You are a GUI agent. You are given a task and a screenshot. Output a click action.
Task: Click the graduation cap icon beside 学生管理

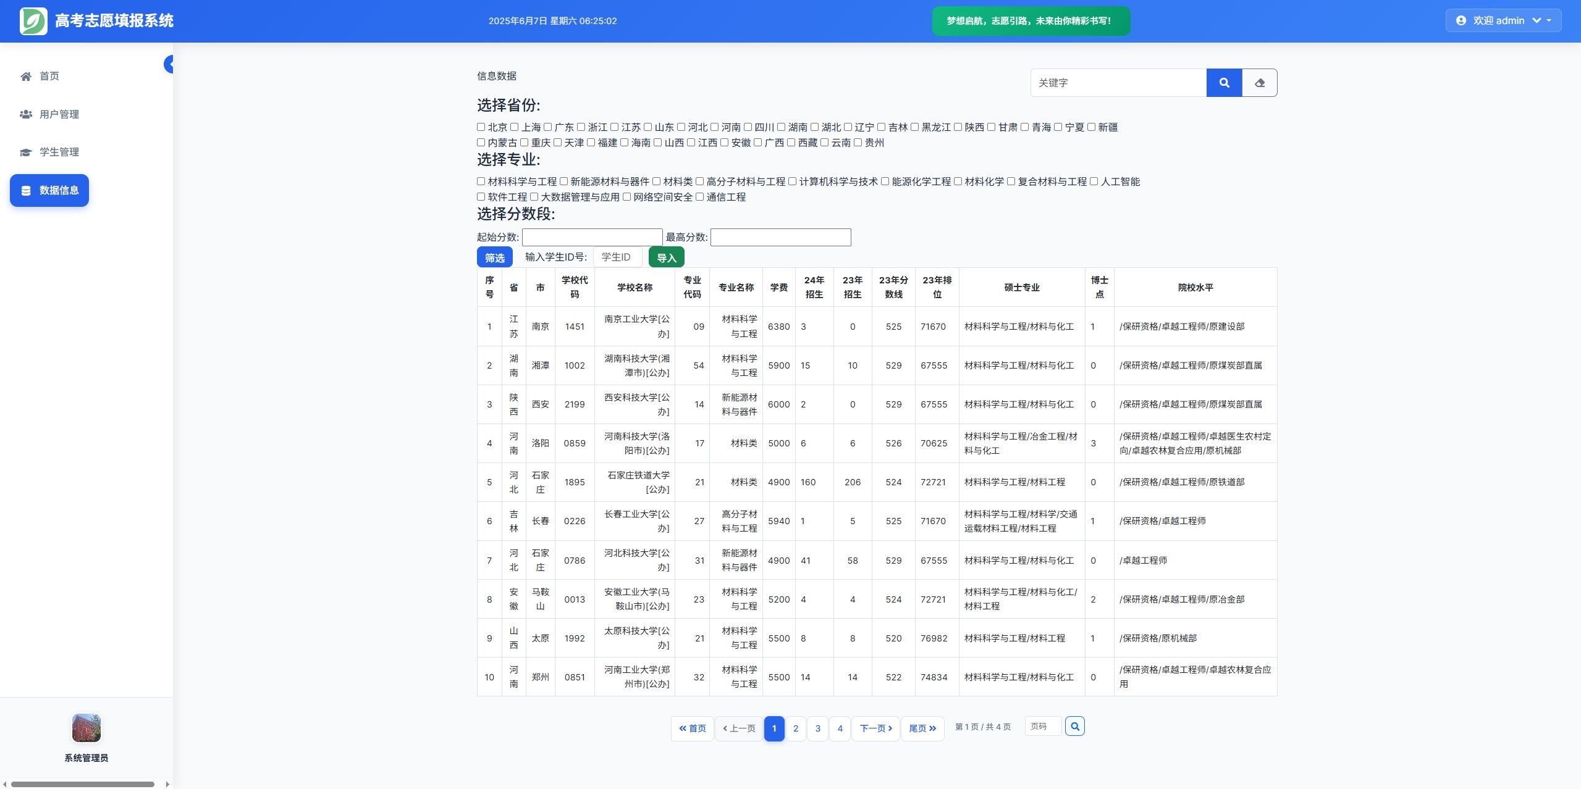click(x=26, y=152)
